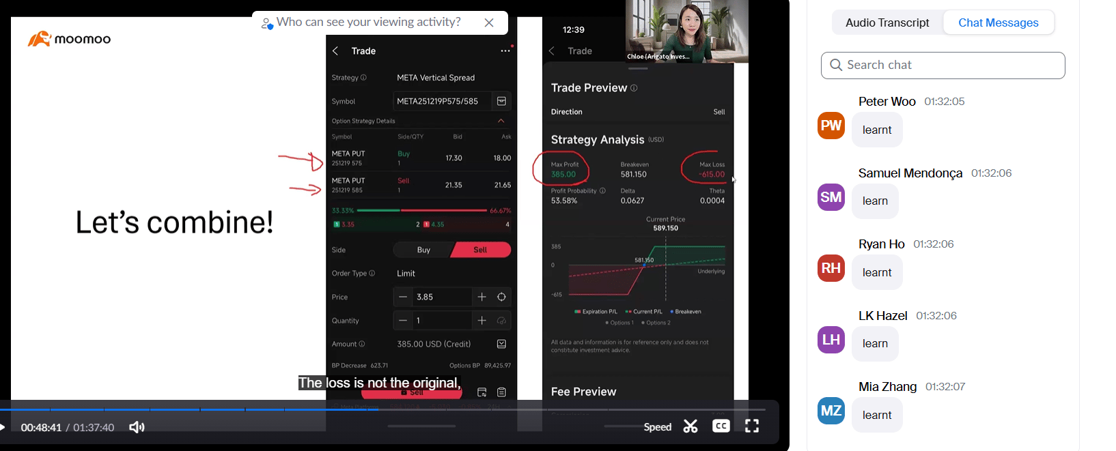Tap the clipboard icon beside Sell button
Image resolution: width=1116 pixels, height=451 pixels.
pyautogui.click(x=501, y=392)
